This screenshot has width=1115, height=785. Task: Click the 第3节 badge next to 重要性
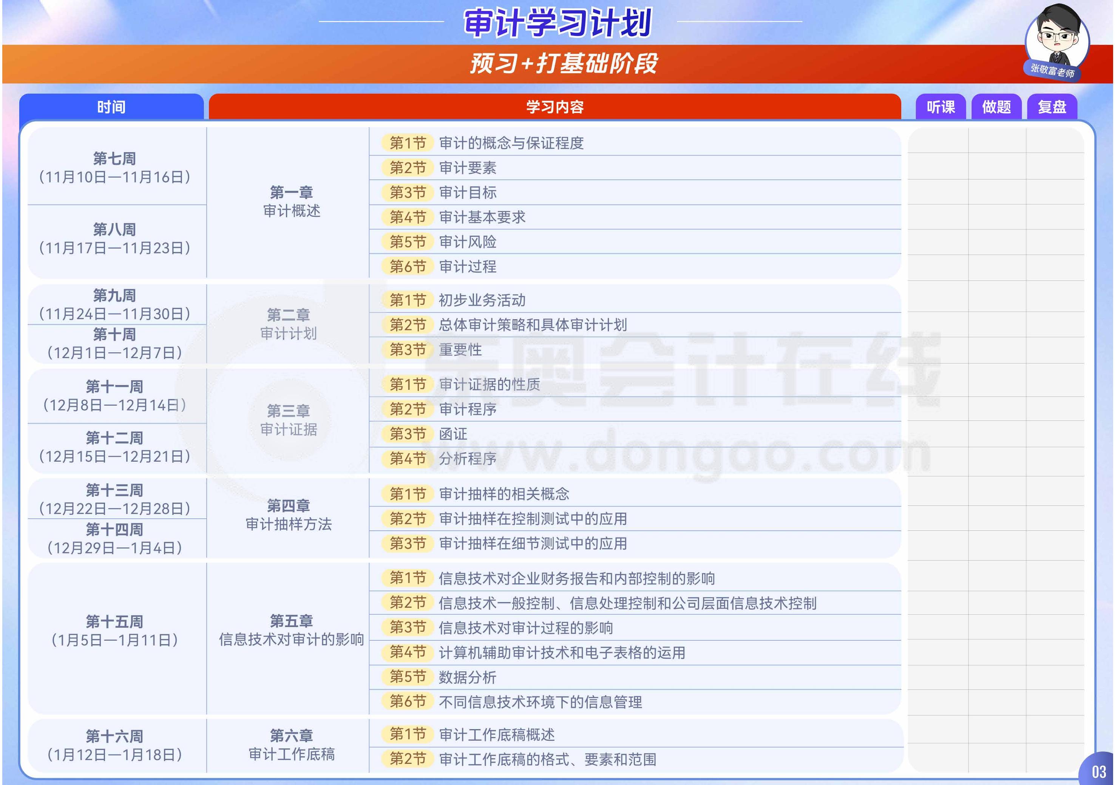[x=408, y=349]
